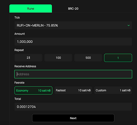Select repeat count 1
The height and width of the screenshot is (125, 137).
point(118,58)
